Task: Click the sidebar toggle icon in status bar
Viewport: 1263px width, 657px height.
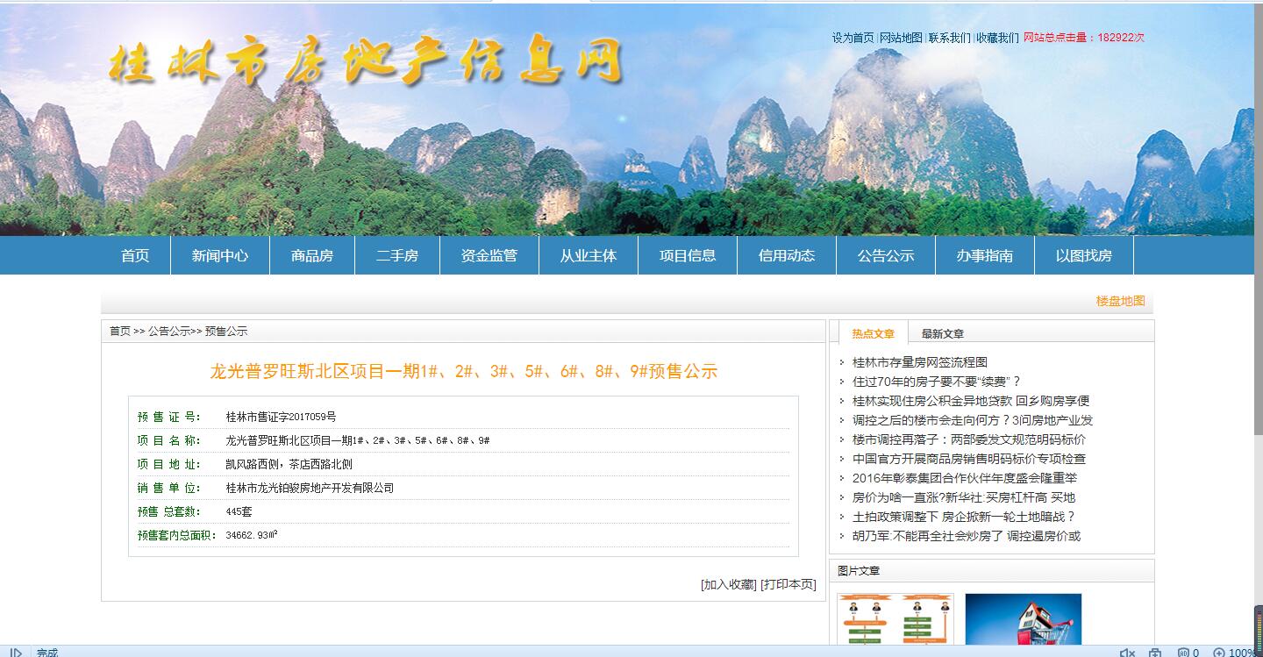Action: 16,653
